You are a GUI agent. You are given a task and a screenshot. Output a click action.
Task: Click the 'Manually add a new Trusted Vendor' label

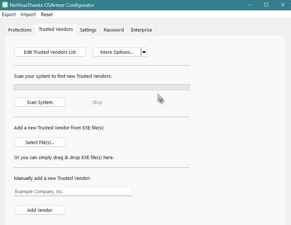pyautogui.click(x=52, y=178)
